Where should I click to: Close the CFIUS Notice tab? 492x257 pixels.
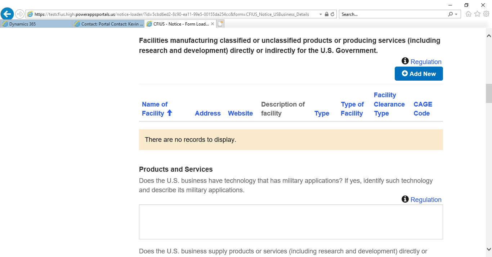pyautogui.click(x=213, y=24)
